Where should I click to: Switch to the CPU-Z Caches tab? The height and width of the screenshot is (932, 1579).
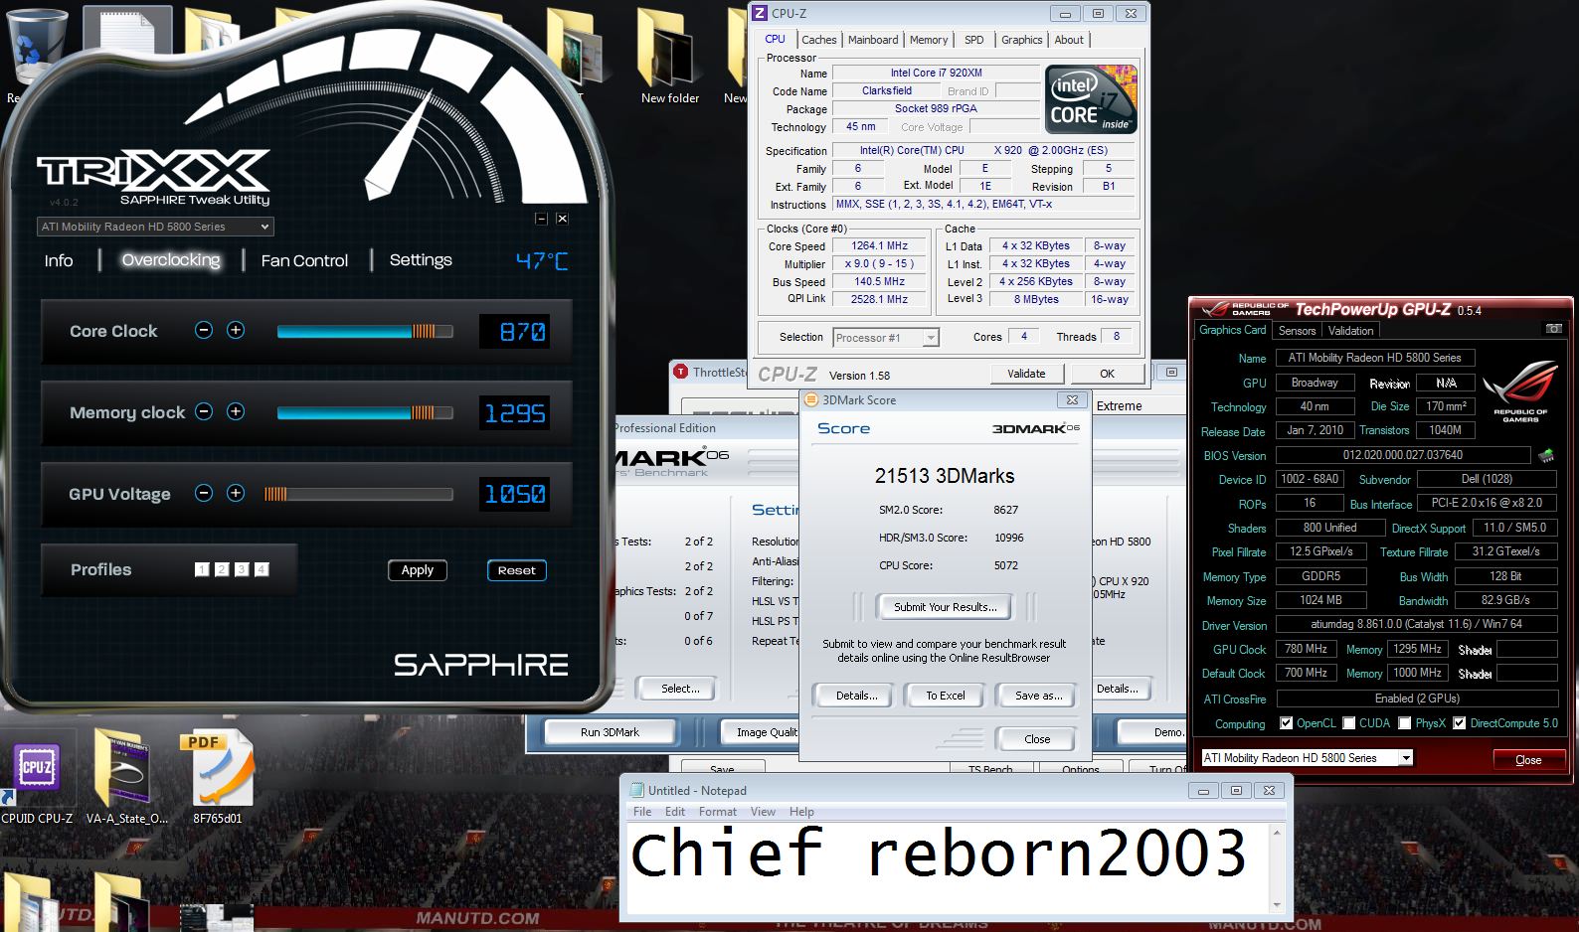[x=818, y=40]
